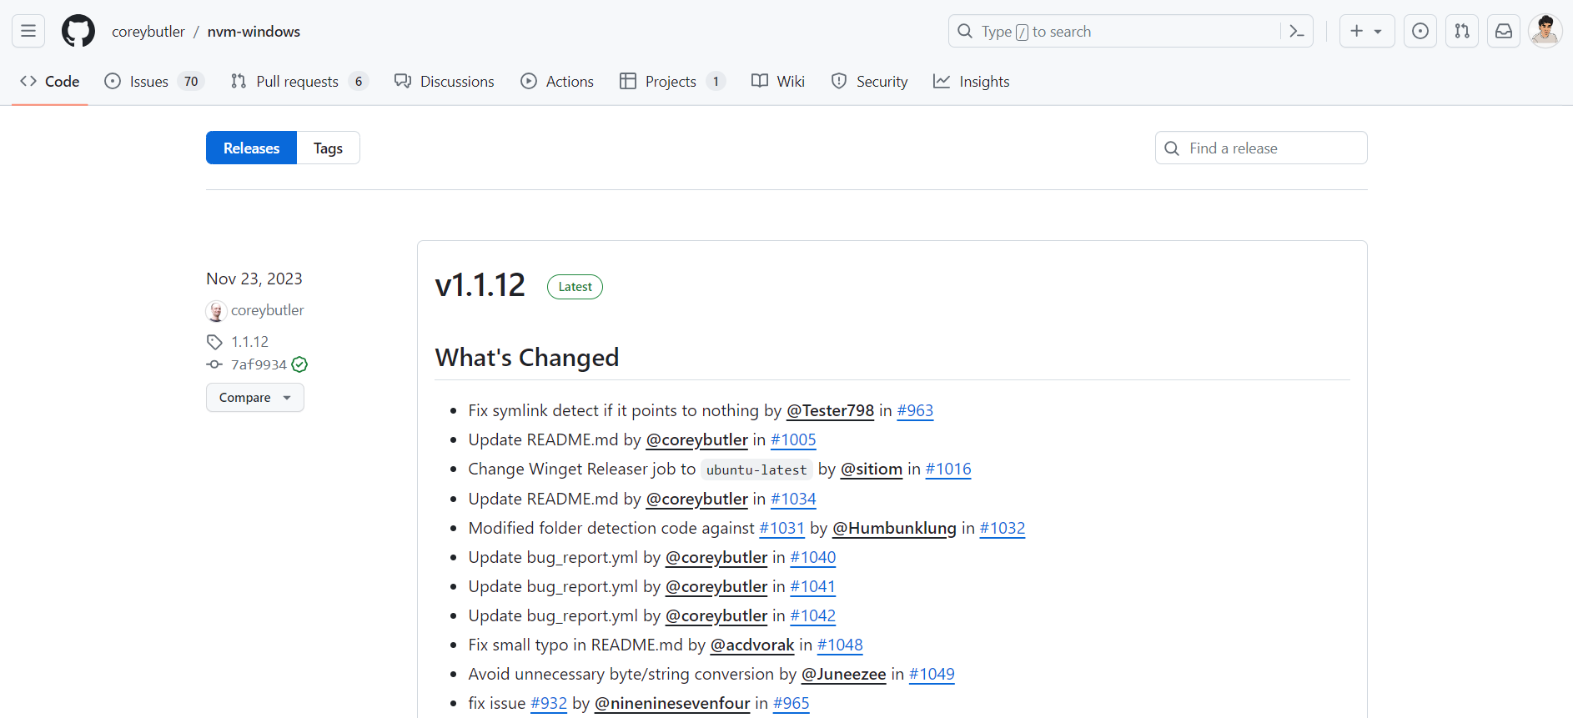1573x718 pixels.
Task: Open pull request #1048
Action: point(840,645)
